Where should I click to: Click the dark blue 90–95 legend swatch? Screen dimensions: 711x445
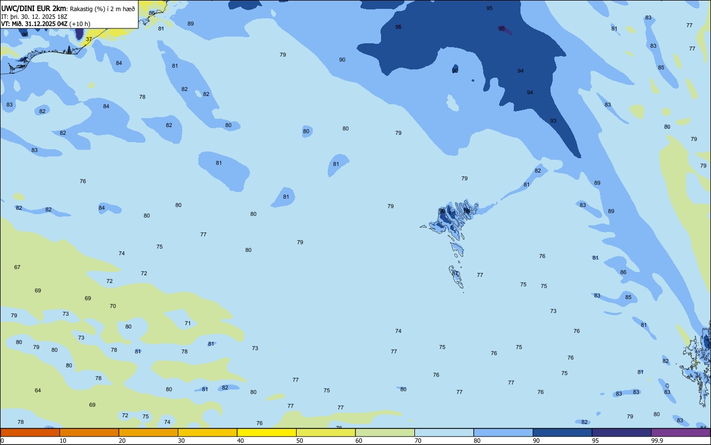pos(562,432)
